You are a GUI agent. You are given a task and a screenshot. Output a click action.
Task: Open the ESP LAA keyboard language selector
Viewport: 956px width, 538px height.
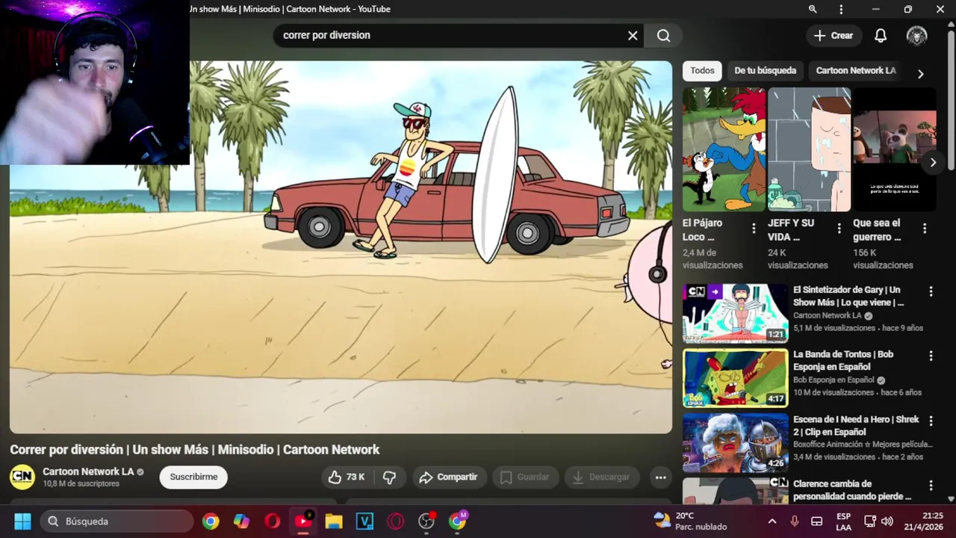point(843,521)
